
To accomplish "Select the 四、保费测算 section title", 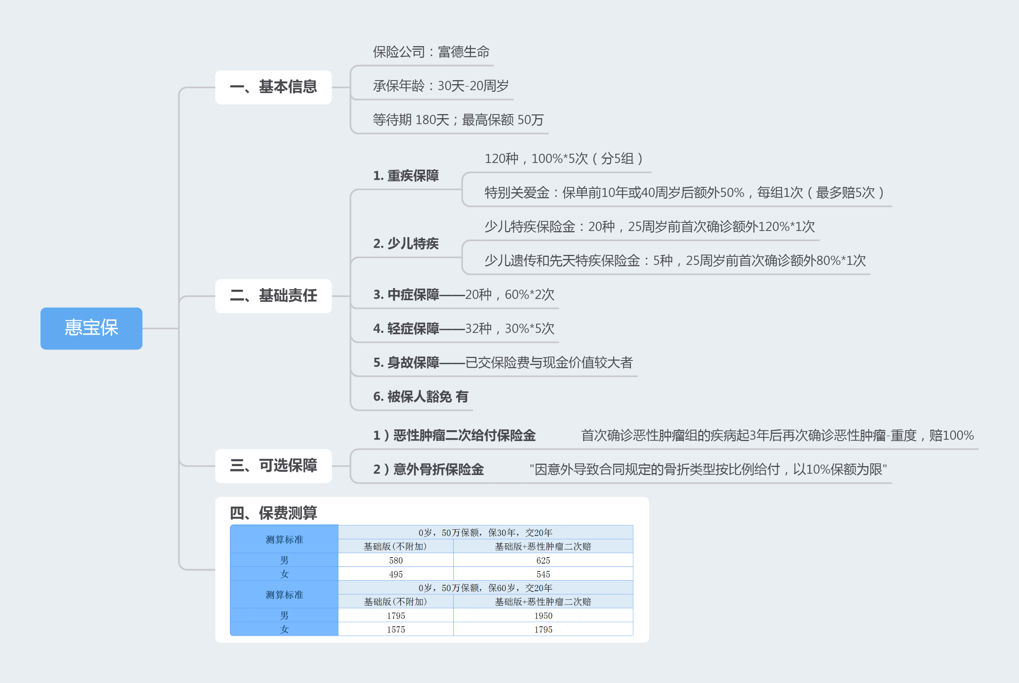I will point(274,514).
